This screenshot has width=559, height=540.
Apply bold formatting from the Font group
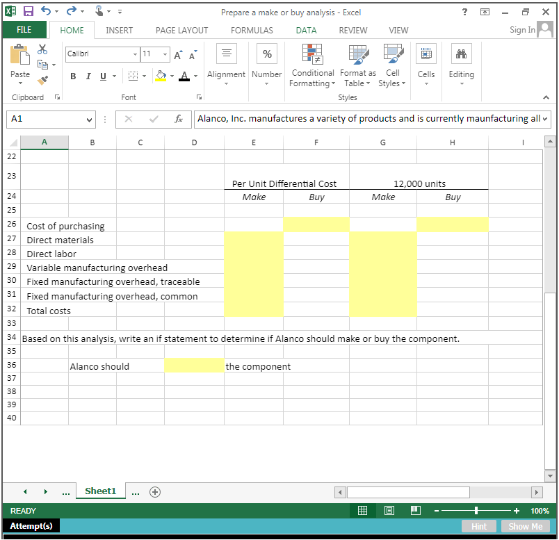point(73,76)
